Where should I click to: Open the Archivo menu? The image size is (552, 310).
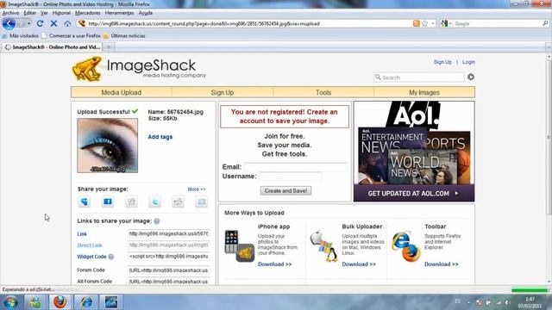point(10,13)
